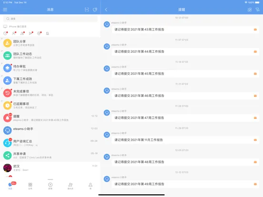Tap the yellow 团队分享 avatar icon
Viewport: 263px width, 197px height.
click(x=7, y=43)
